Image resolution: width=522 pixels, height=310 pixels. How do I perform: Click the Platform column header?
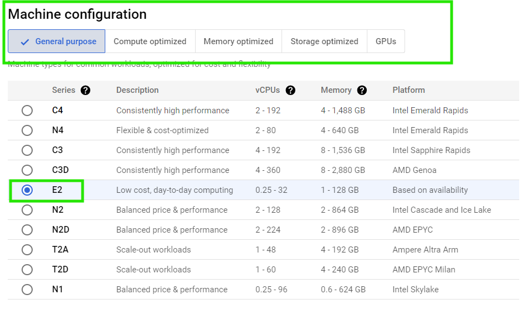tap(408, 90)
